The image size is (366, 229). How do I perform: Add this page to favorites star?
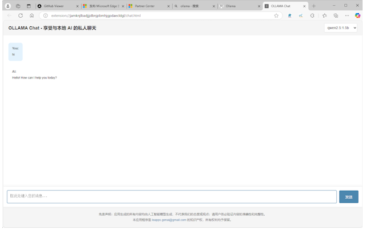pos(276,15)
